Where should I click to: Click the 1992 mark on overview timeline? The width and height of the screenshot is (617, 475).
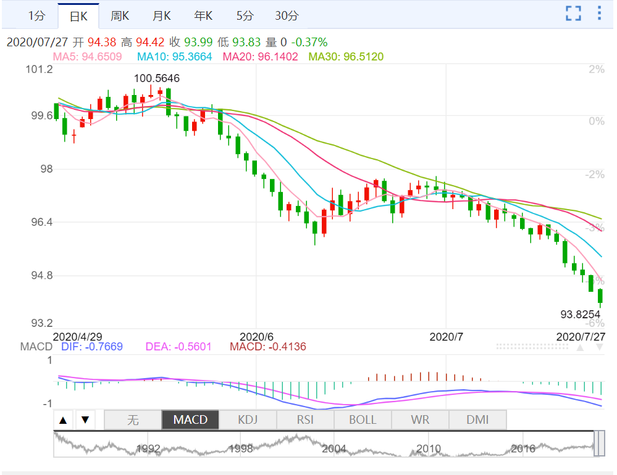pyautogui.click(x=148, y=448)
